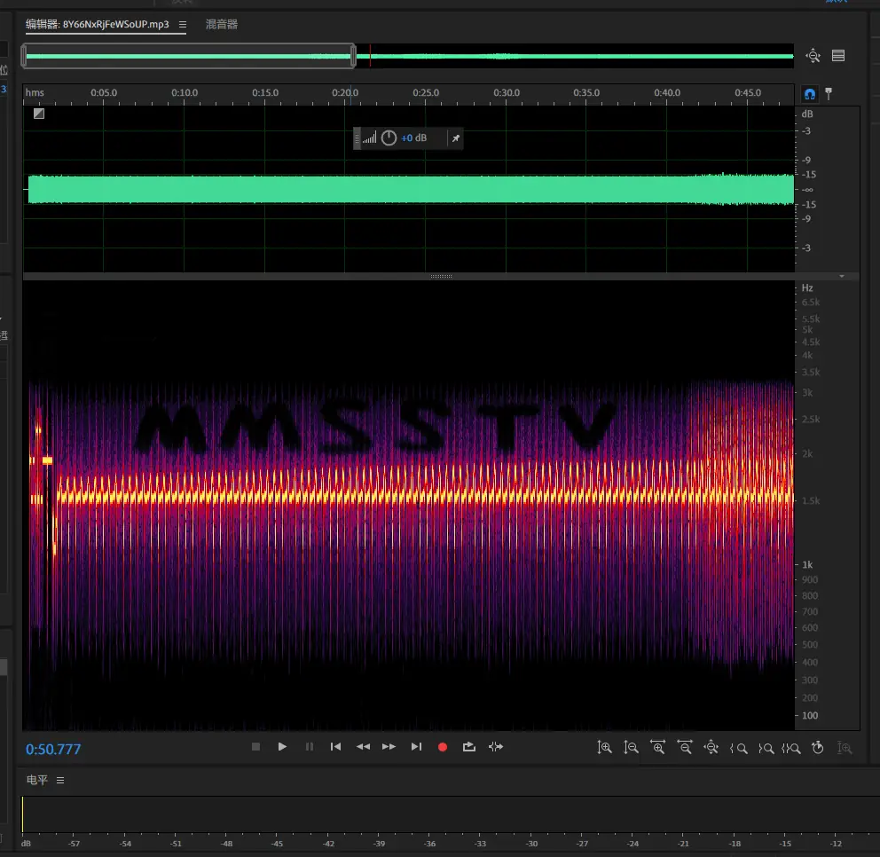Screen dimensions: 880x857
Task: Click the -18 mark on the level meter
Action: (x=735, y=844)
